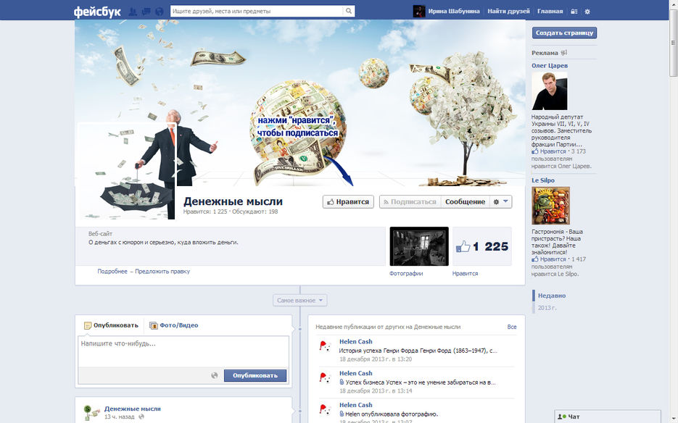Click the Напишите что-нибудь text box
This screenshot has height=423, width=678.
(x=183, y=352)
